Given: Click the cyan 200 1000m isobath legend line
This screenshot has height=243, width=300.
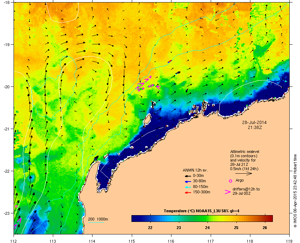Looking at the screenshot, I should point(96,223).
